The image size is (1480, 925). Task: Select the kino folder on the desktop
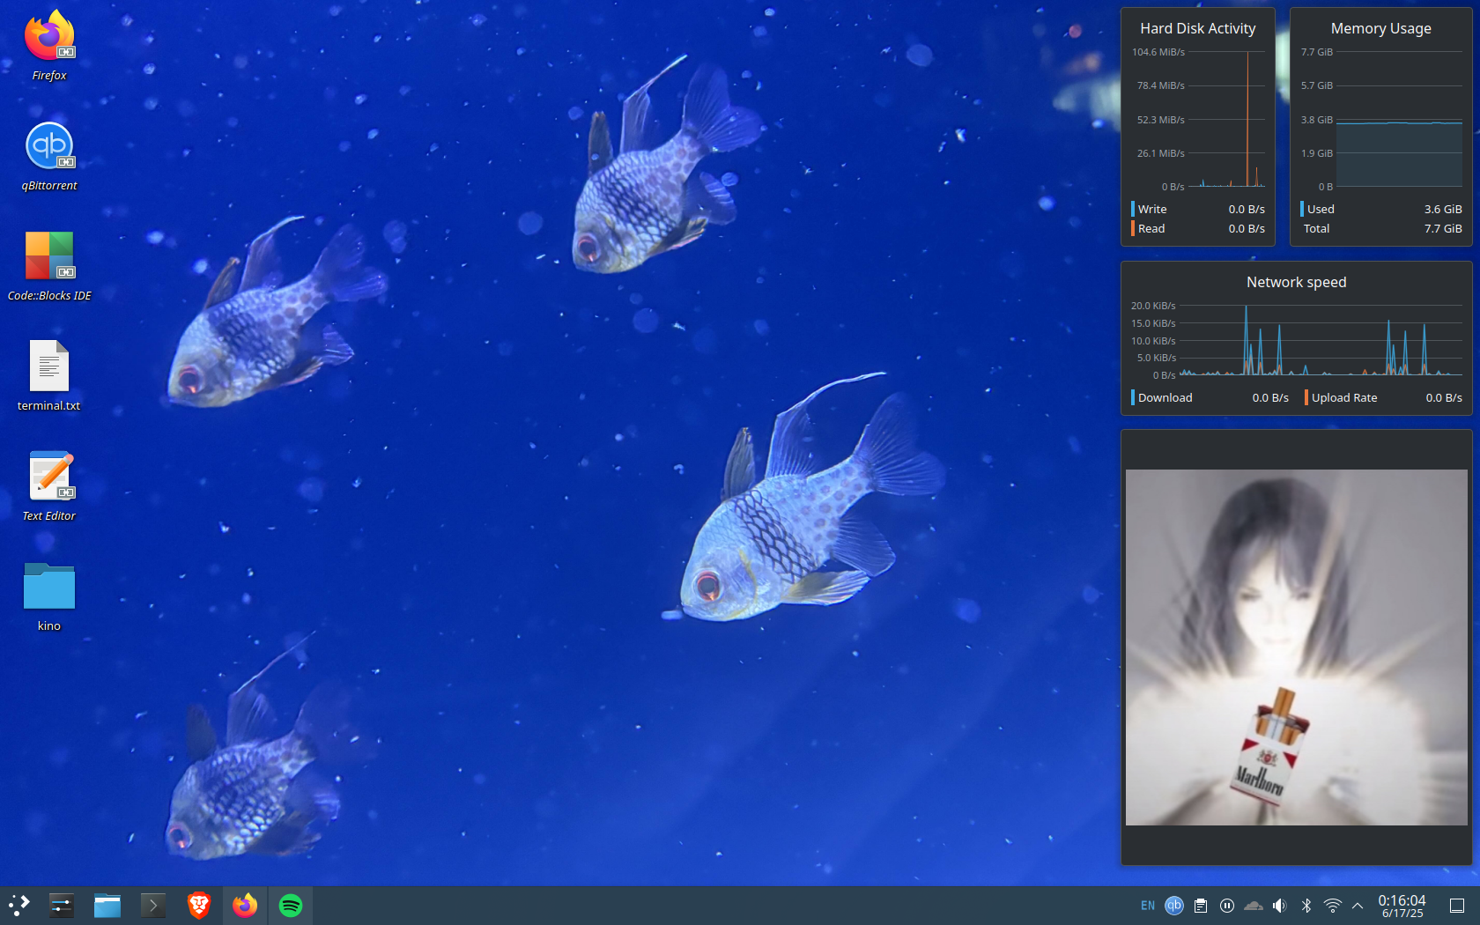click(49, 596)
